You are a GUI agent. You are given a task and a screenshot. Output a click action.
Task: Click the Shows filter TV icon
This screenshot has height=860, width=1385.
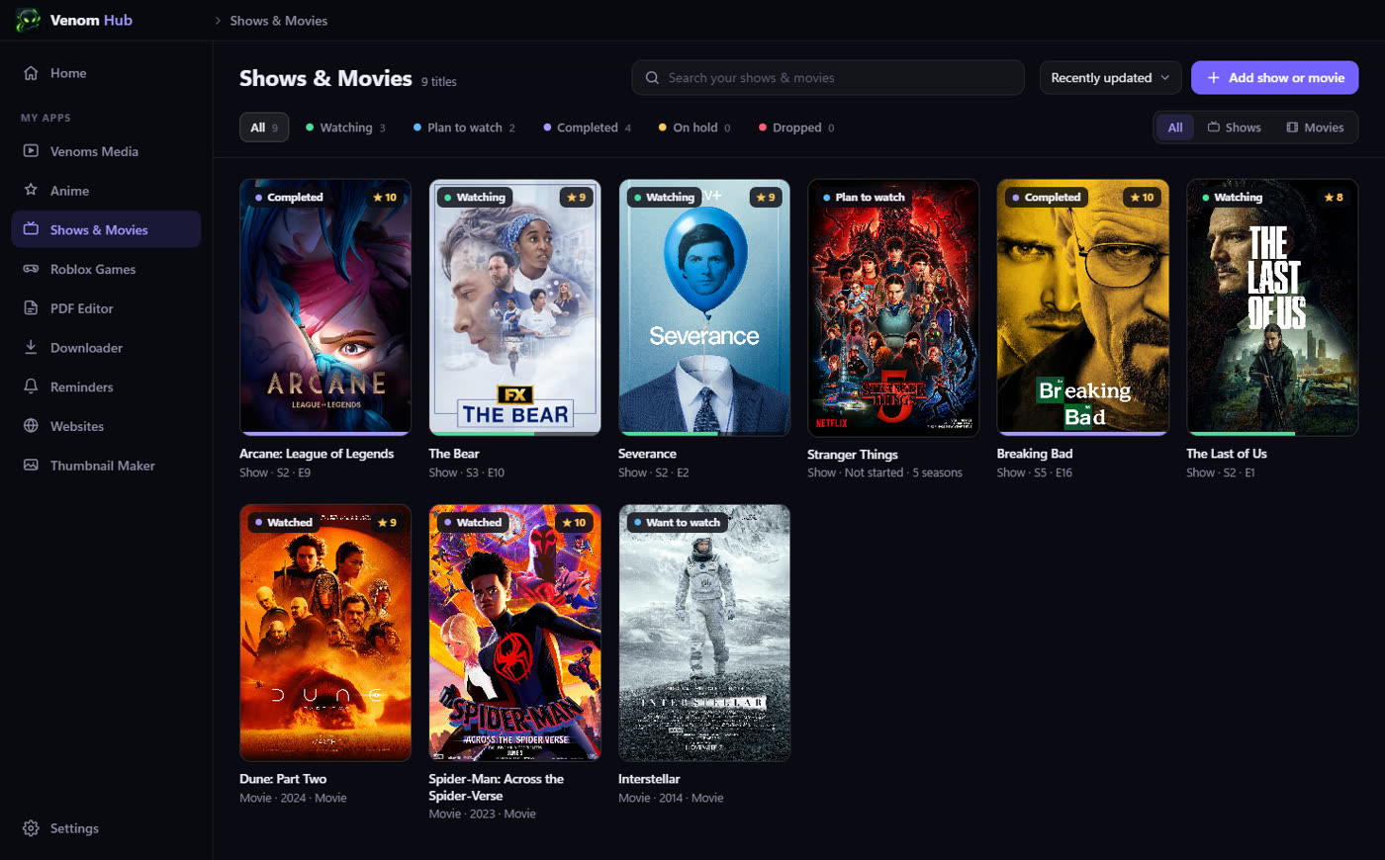pos(1214,128)
